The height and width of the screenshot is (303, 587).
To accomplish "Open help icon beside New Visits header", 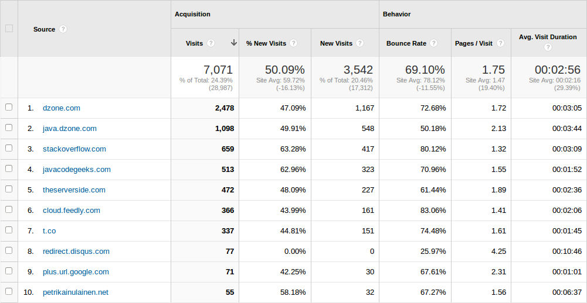I will pyautogui.click(x=359, y=43).
